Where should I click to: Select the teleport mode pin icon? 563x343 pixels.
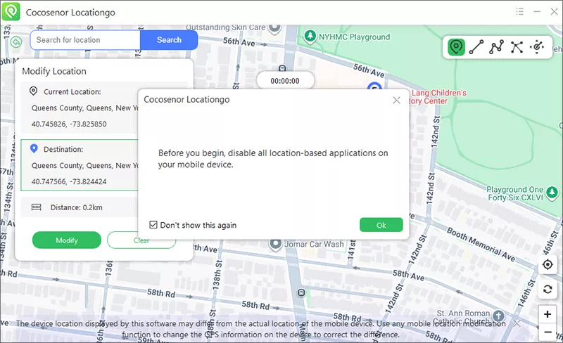coord(456,47)
